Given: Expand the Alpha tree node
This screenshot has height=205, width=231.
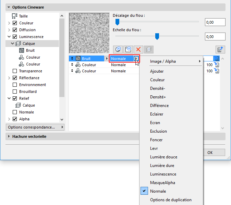Looking at the screenshot, I should [9, 119].
